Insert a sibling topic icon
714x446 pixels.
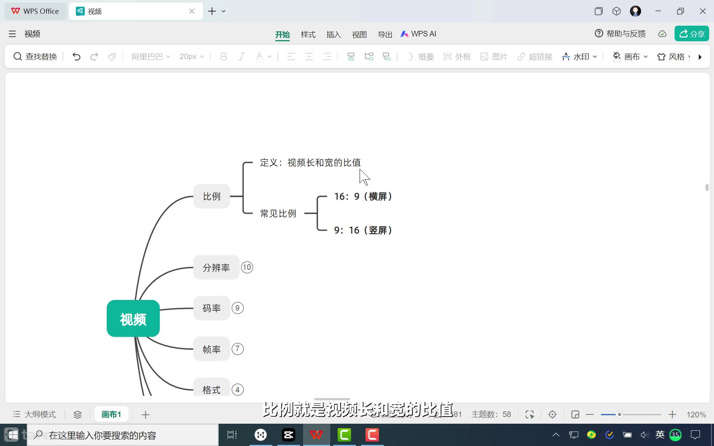(x=351, y=56)
